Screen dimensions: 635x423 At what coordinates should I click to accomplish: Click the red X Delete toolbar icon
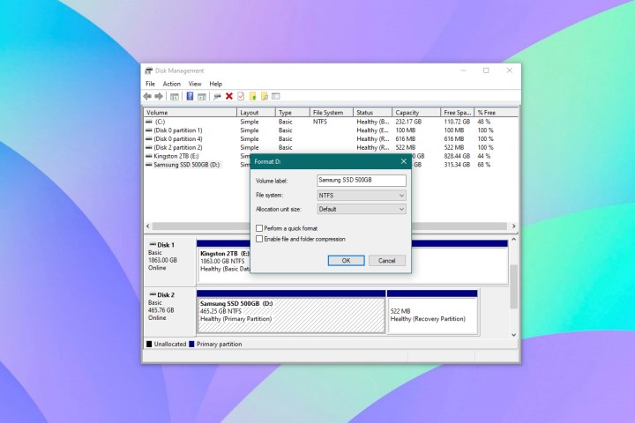229,96
